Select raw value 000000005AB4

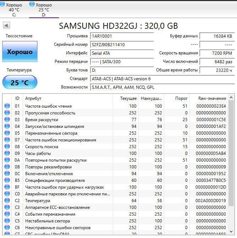[x=211, y=153]
